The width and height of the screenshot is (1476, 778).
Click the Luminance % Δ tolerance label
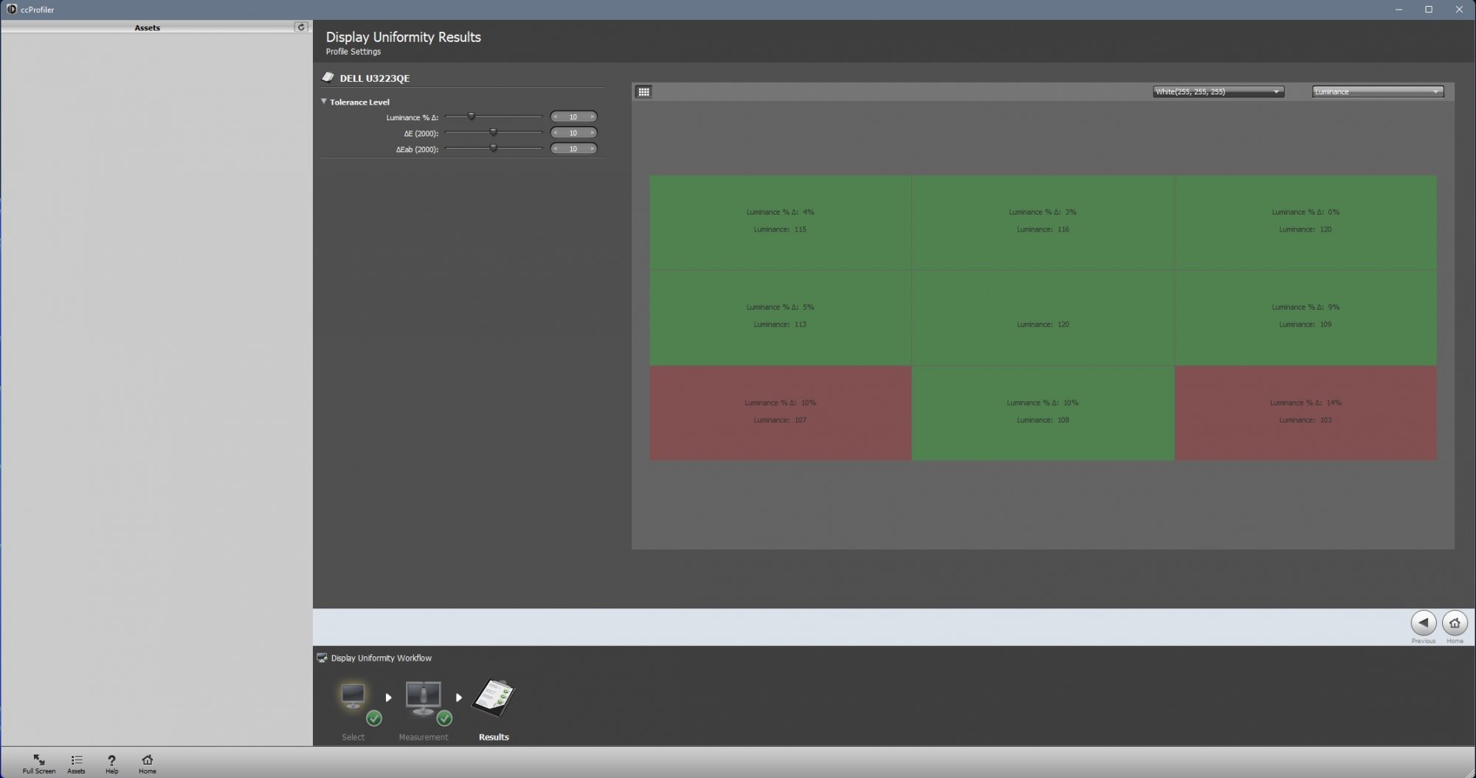point(412,117)
